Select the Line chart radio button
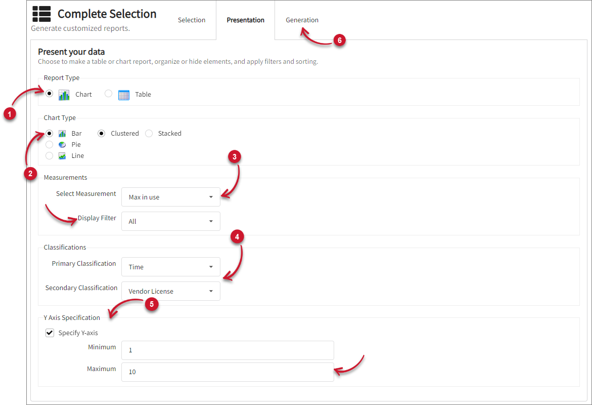592x405 pixels. point(49,156)
